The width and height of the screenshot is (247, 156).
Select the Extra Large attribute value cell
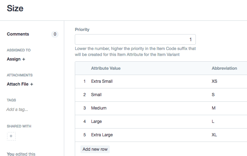pos(102,135)
